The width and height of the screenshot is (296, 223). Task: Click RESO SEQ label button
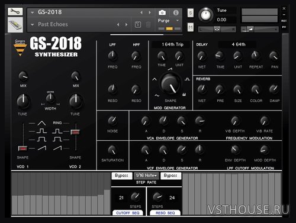click(x=165, y=213)
